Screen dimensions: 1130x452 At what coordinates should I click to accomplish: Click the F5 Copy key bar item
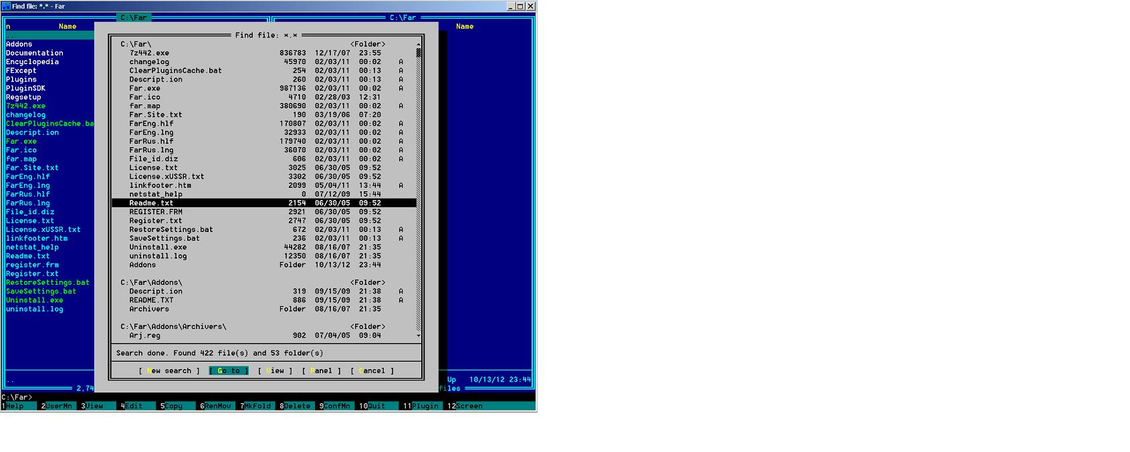[173, 406]
